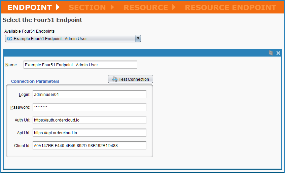Viewport: 285px width, 173px height.
Task: Select the Password input box
Action: pos(89,107)
